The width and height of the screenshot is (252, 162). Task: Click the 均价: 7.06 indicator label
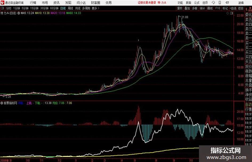tap(58, 103)
